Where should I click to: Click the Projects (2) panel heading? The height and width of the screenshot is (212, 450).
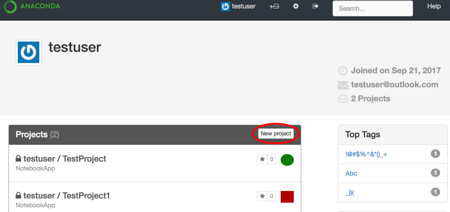click(37, 134)
